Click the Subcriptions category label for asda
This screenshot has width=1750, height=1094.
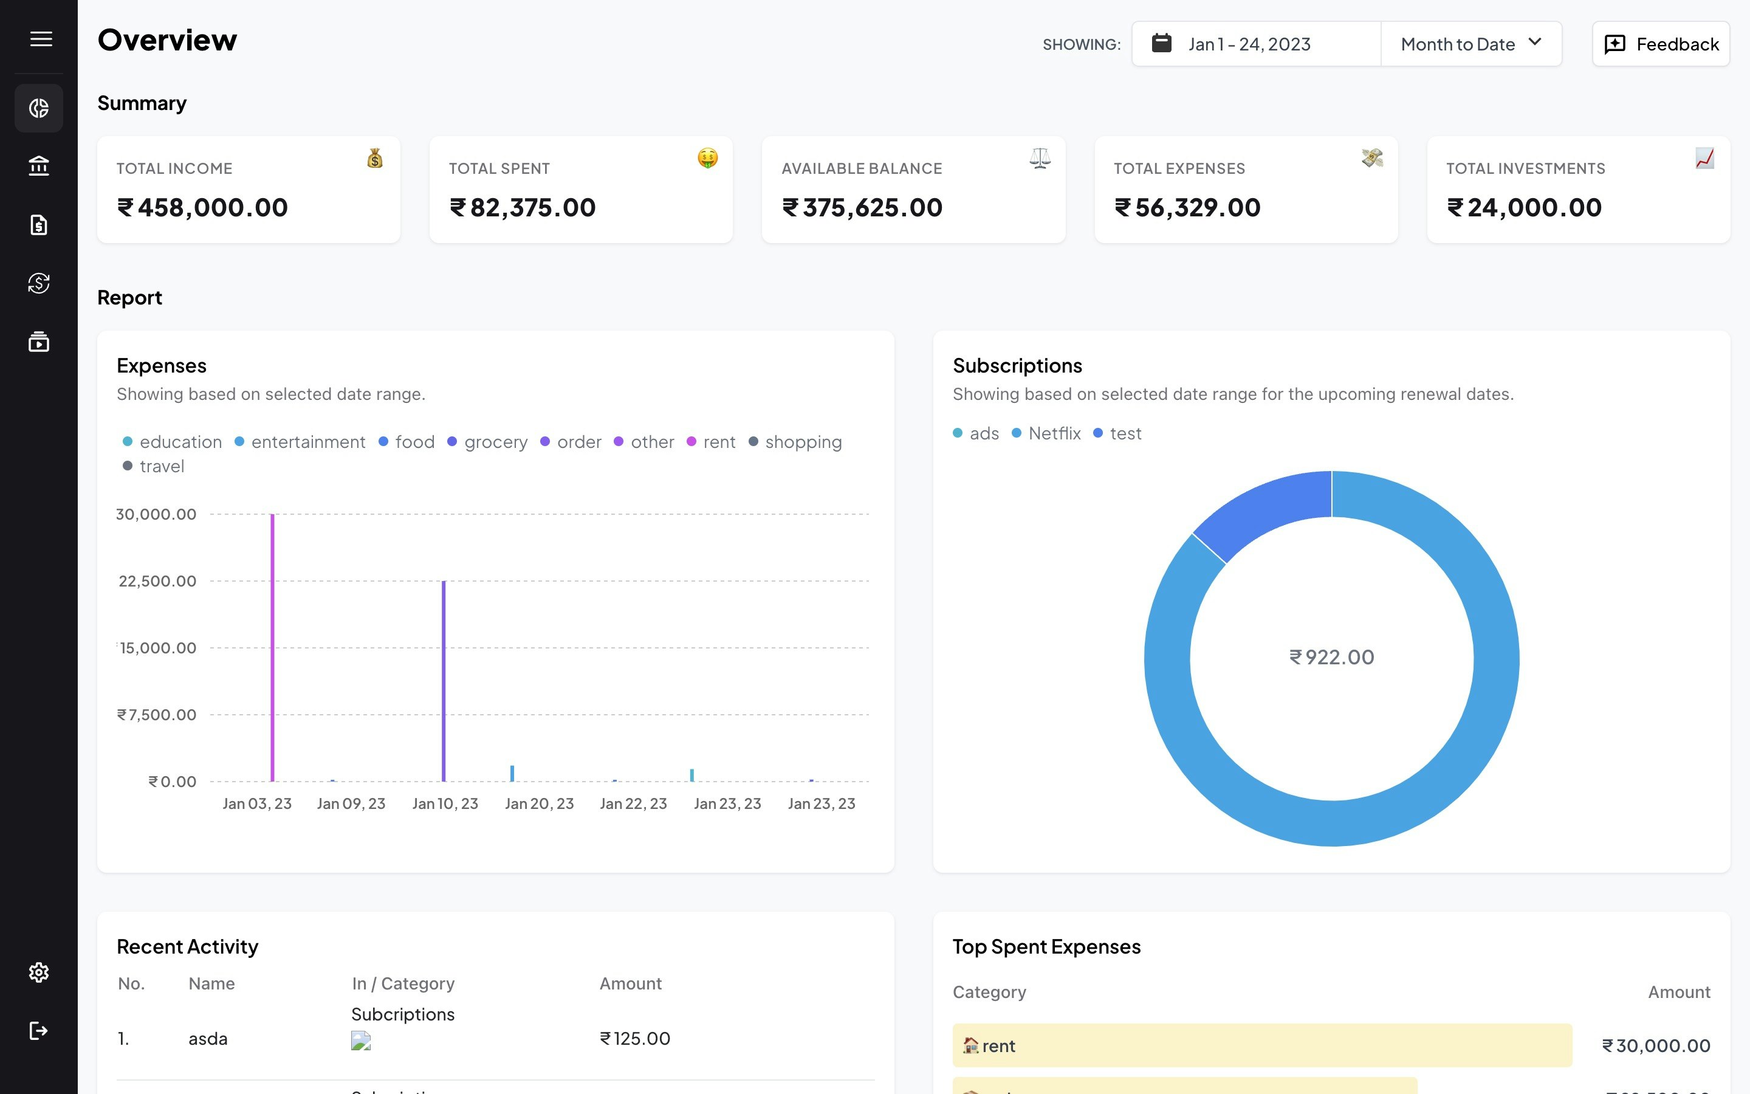(x=403, y=1014)
